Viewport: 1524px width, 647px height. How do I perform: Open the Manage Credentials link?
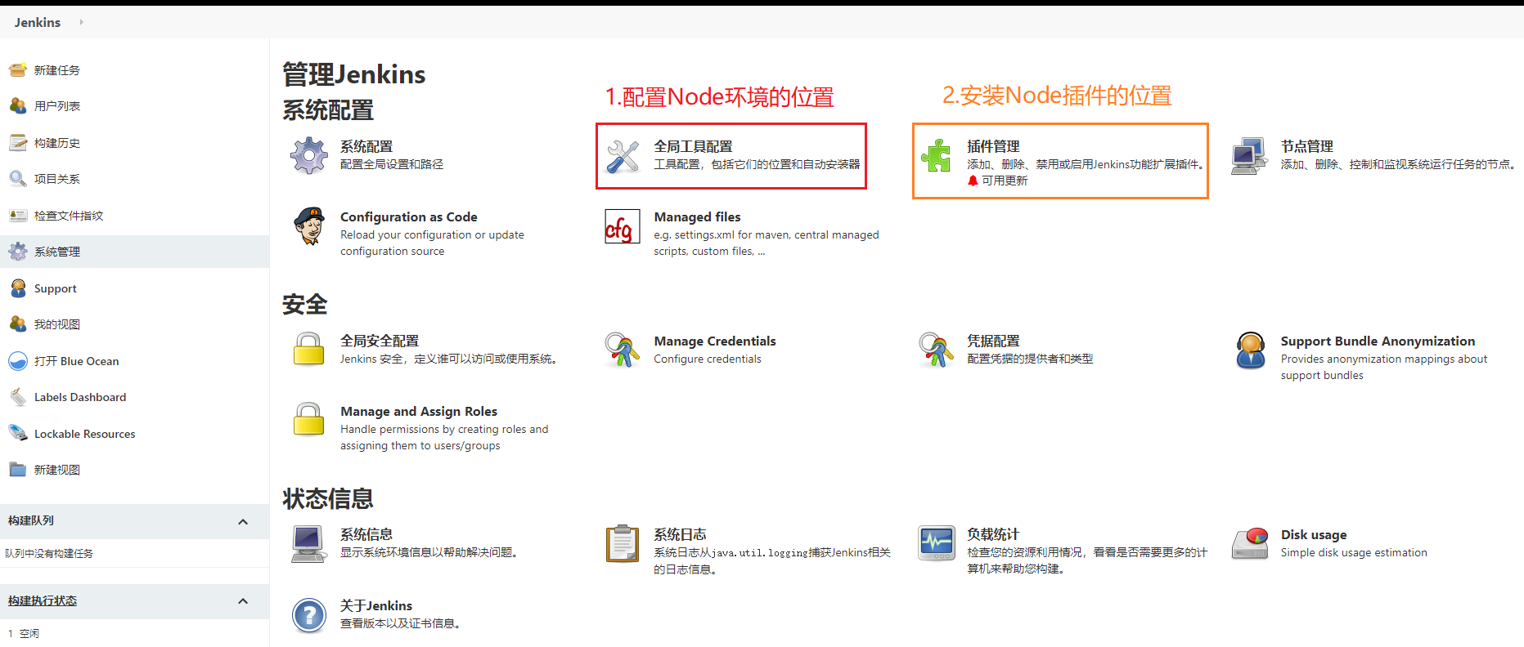click(x=715, y=341)
